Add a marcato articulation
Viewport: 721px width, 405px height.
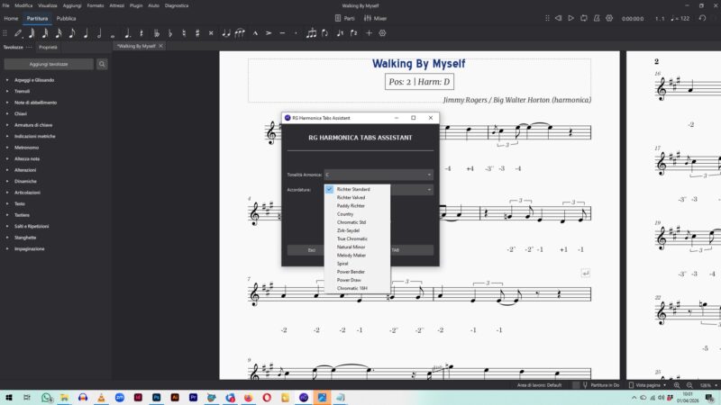(255, 33)
